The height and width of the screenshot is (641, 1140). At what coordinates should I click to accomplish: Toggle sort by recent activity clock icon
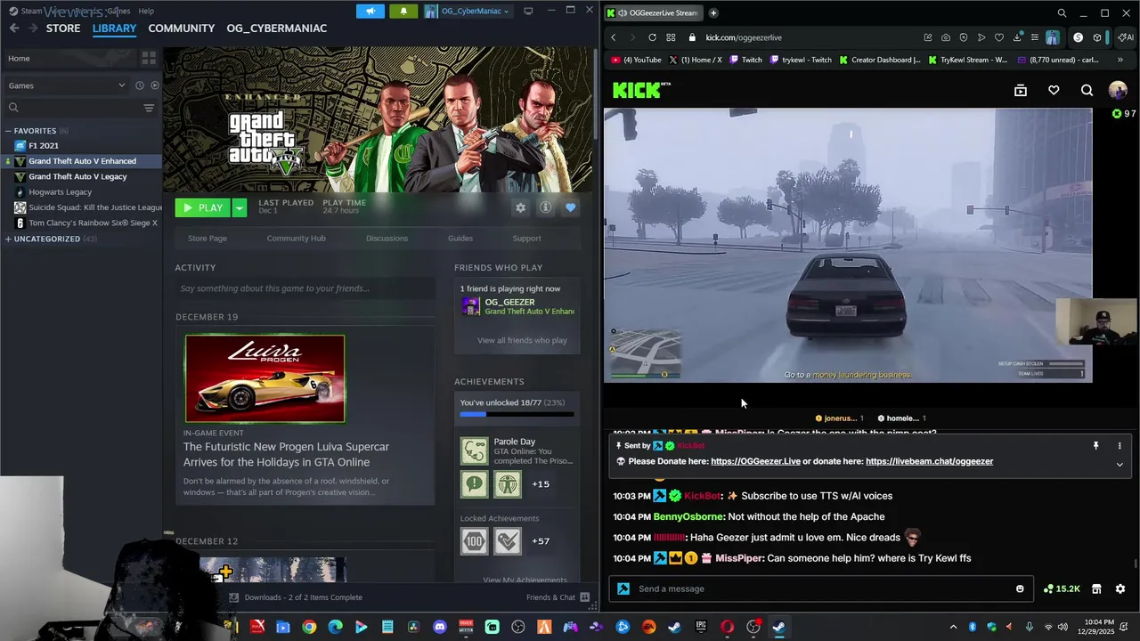coord(140,85)
